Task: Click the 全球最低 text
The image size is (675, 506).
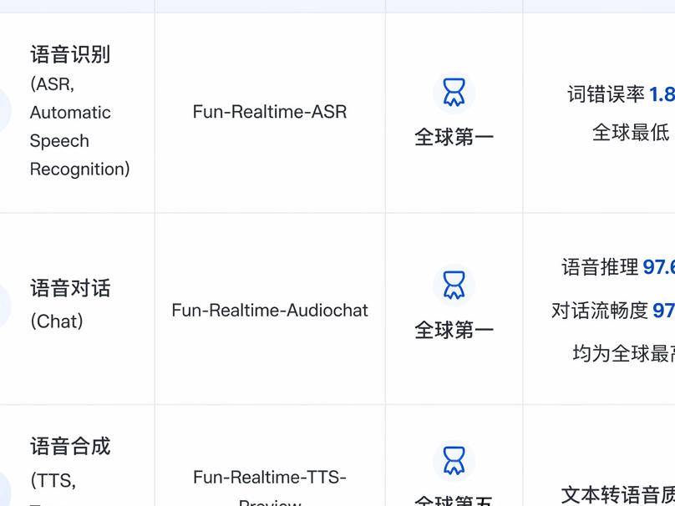Action: (x=631, y=132)
